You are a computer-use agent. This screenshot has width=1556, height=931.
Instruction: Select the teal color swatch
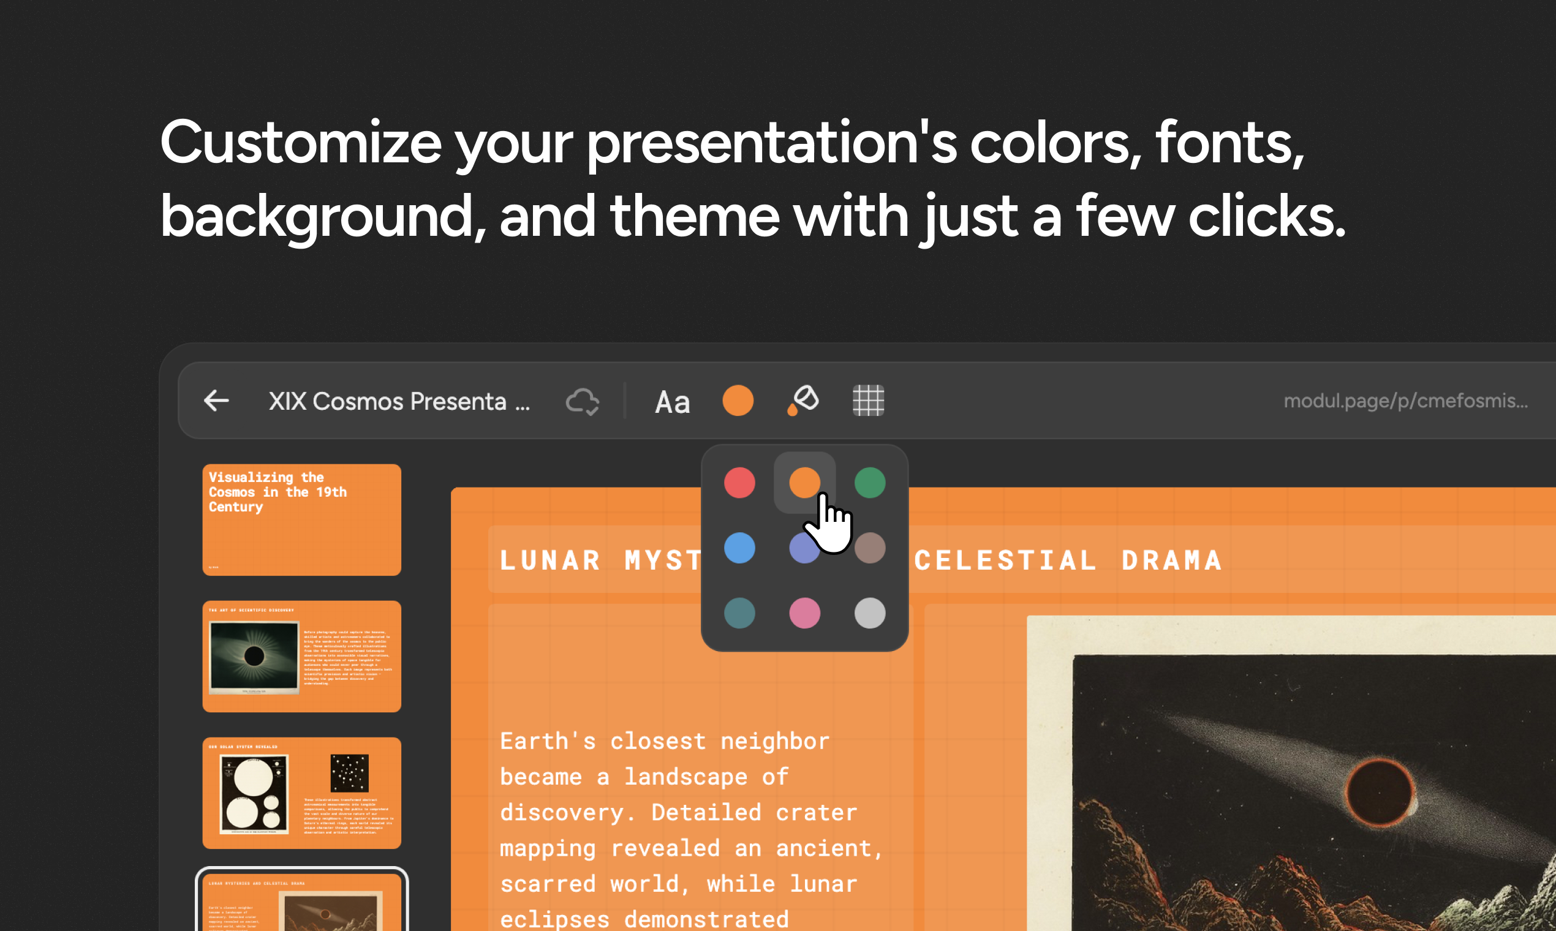(x=739, y=613)
